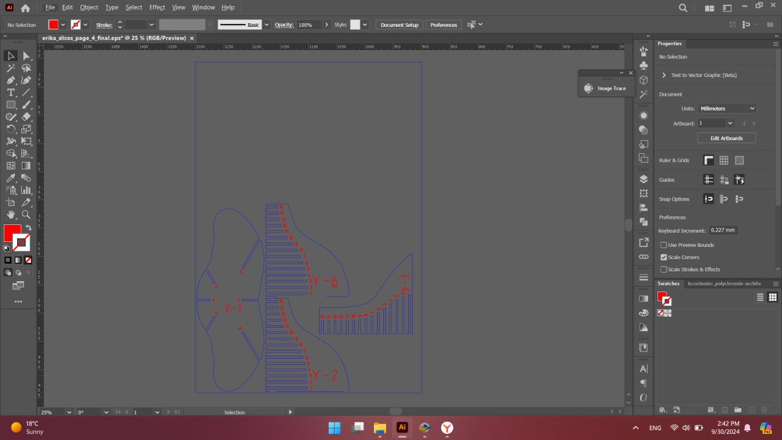Select the Gradient tool
The image size is (782, 440).
pos(26,166)
